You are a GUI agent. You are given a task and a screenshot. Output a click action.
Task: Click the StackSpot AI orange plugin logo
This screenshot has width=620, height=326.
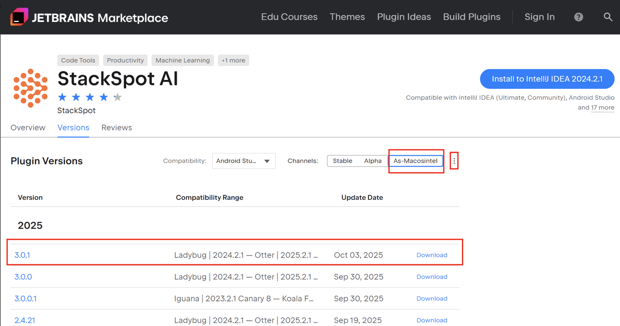click(x=31, y=88)
